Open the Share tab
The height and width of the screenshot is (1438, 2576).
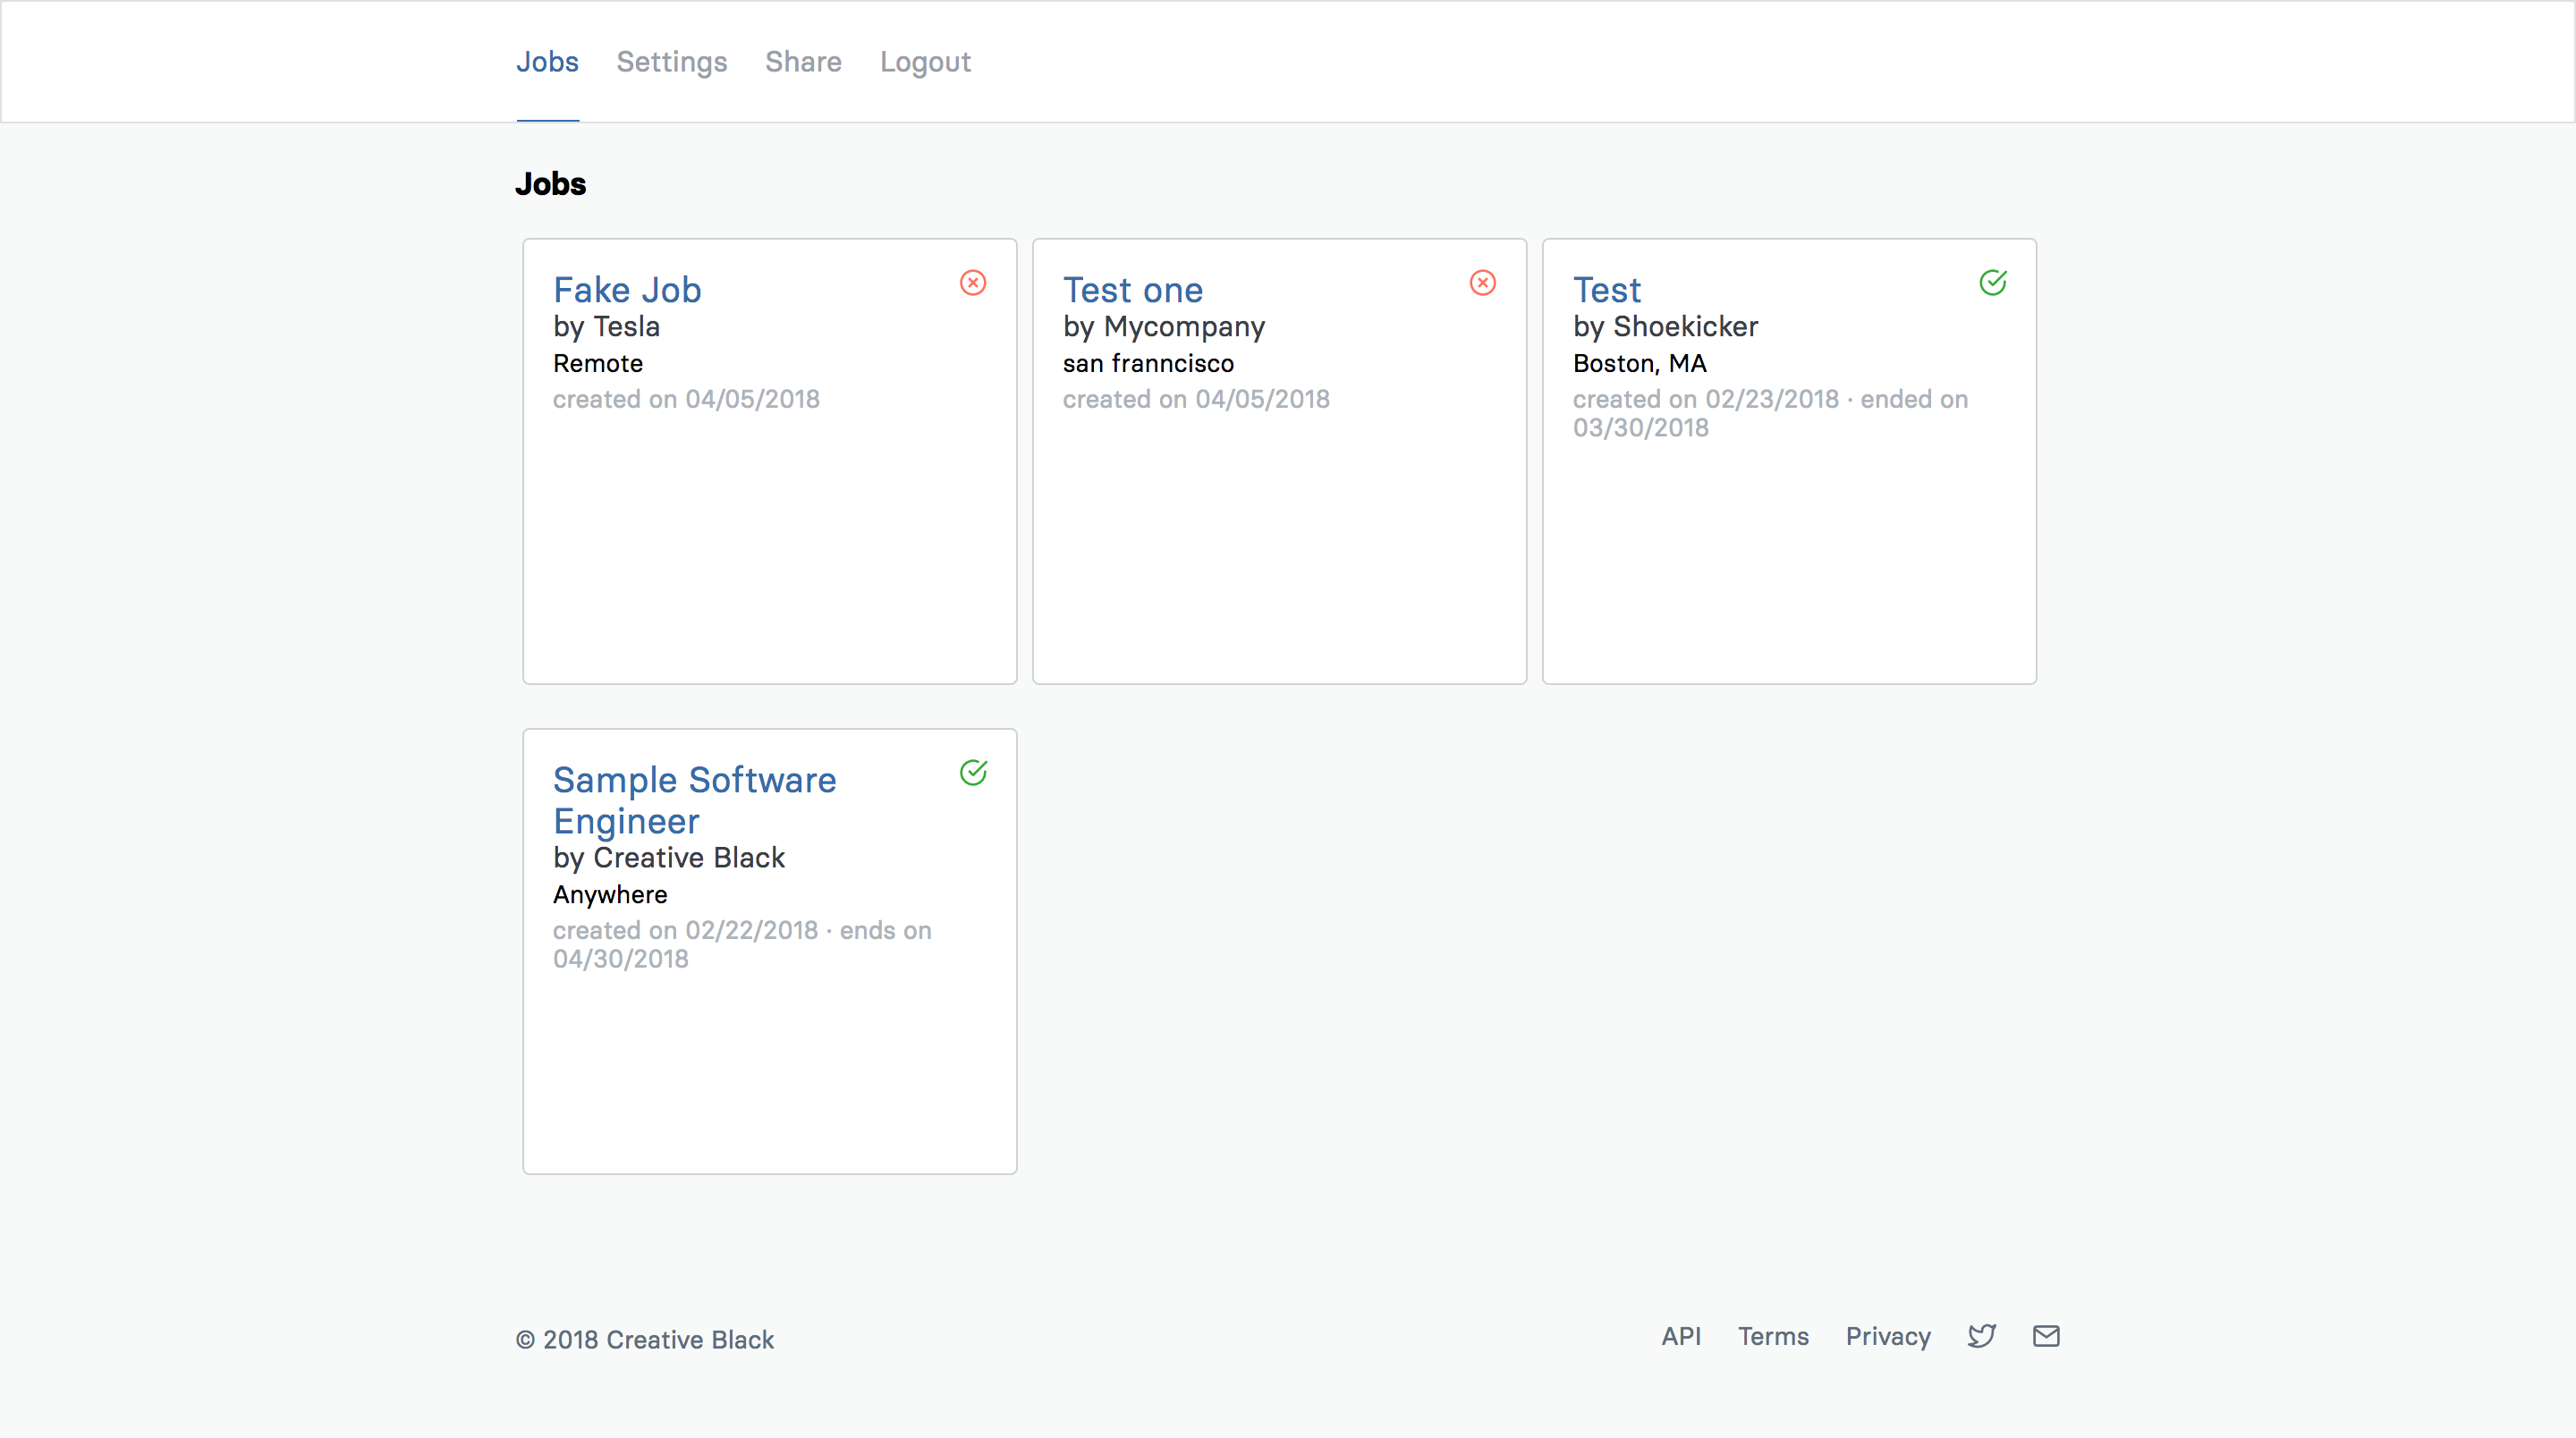pyautogui.click(x=803, y=62)
